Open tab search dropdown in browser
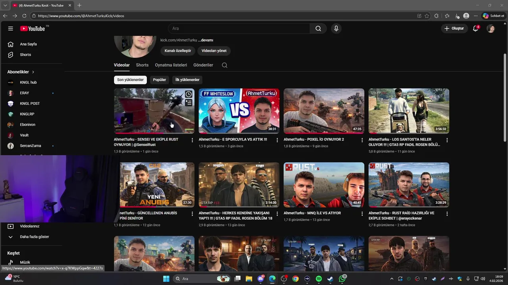 (x=5, y=6)
